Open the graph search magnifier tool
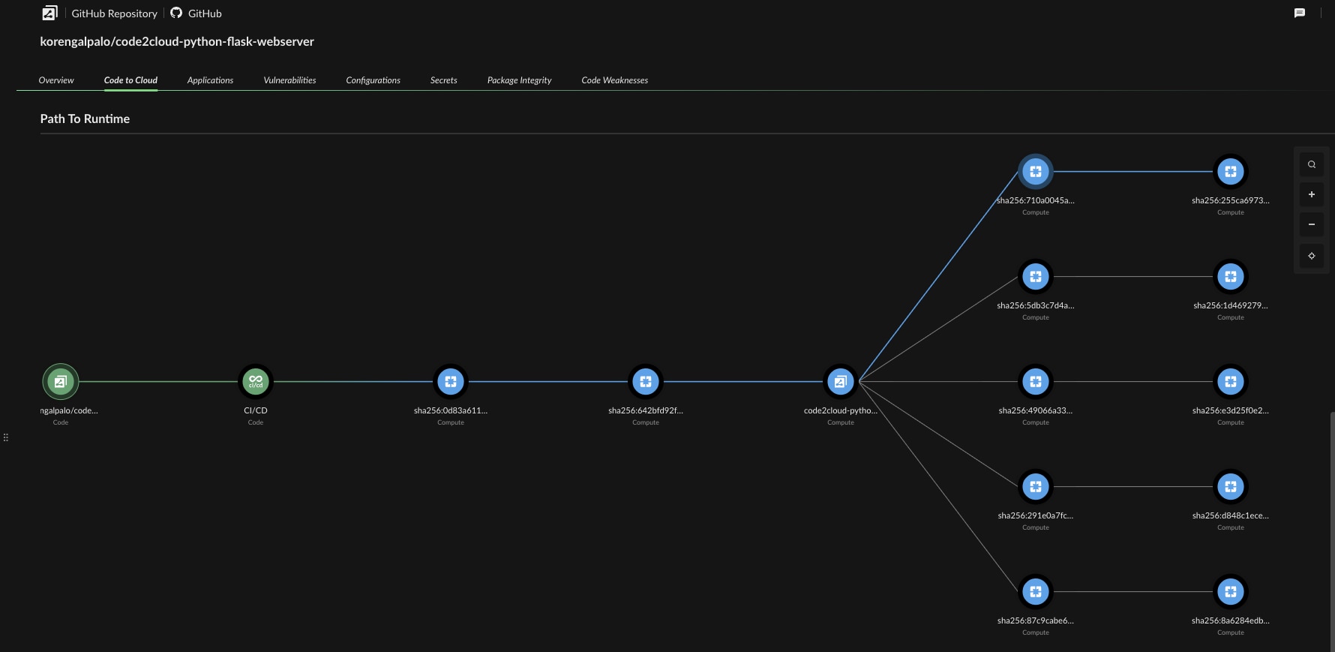 coord(1312,164)
